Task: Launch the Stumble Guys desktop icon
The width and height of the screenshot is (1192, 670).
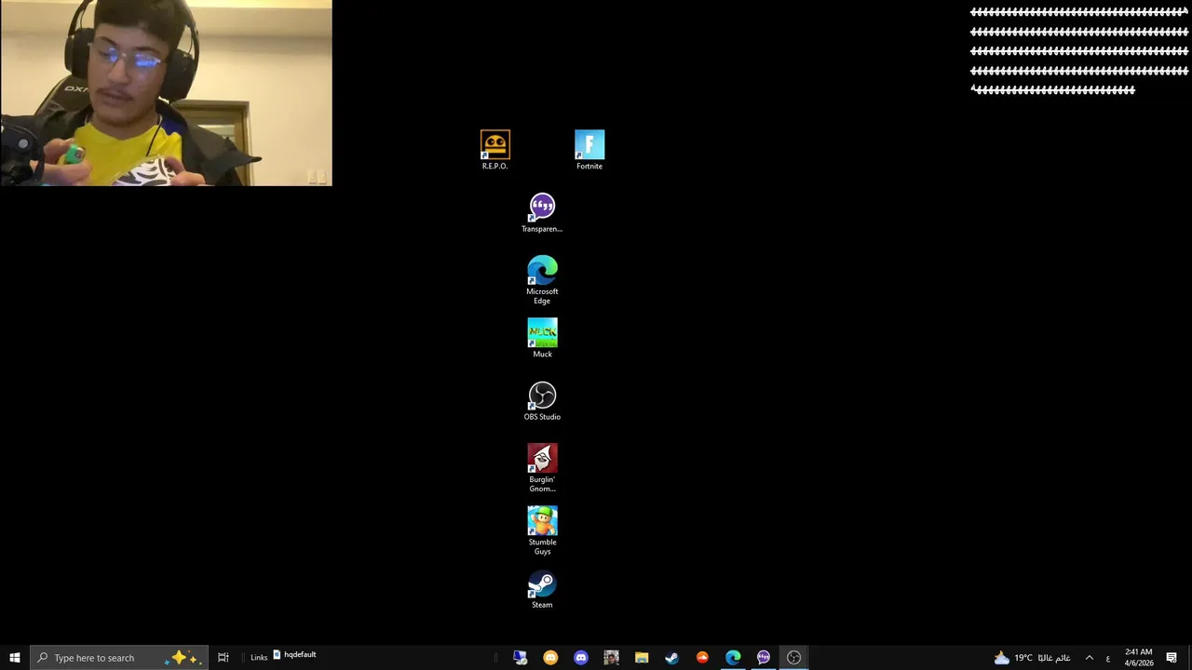Action: point(542,531)
